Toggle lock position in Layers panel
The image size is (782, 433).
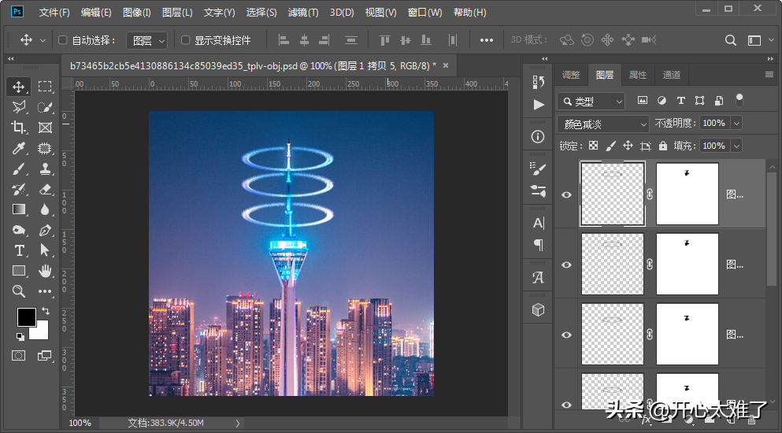628,146
